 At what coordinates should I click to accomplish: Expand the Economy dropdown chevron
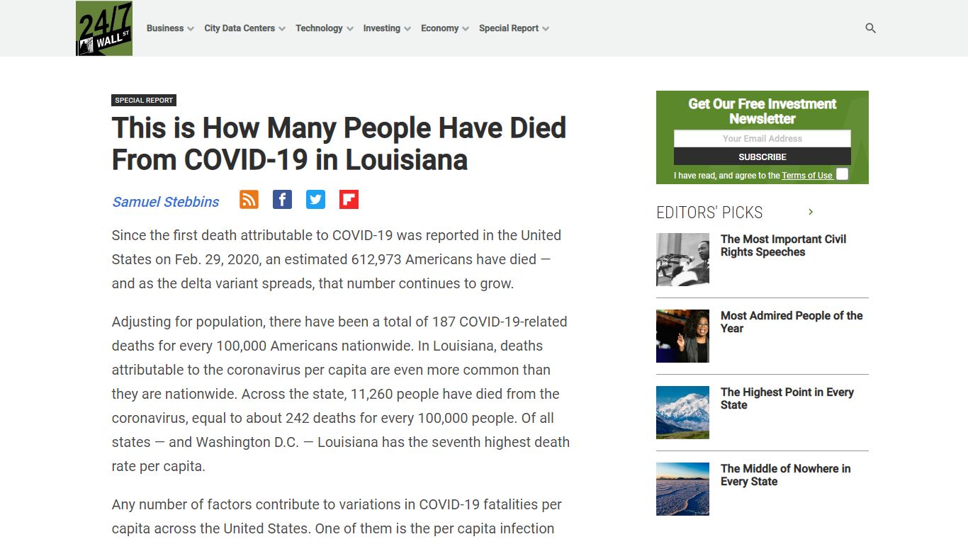466,29
